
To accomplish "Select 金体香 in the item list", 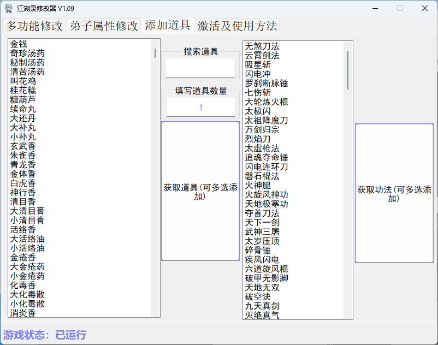I will tap(23, 174).
